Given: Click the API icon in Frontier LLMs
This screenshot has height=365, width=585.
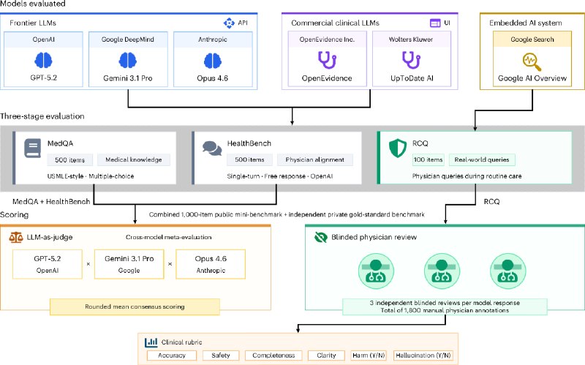Looking at the screenshot, I should pyautogui.click(x=229, y=23).
